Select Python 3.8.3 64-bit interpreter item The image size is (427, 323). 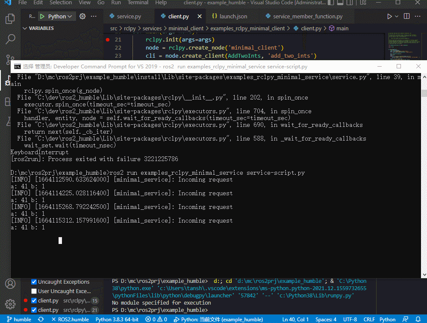(117, 319)
